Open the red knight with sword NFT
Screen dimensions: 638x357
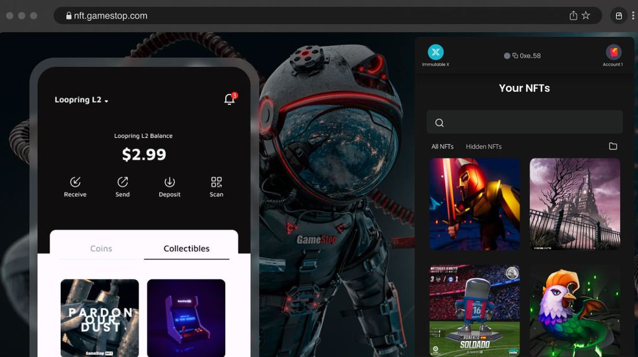(474, 204)
